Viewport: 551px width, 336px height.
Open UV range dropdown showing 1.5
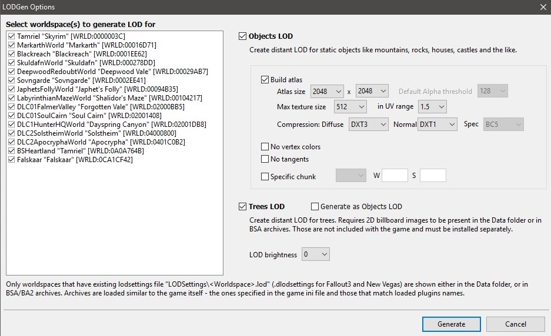[x=432, y=107]
